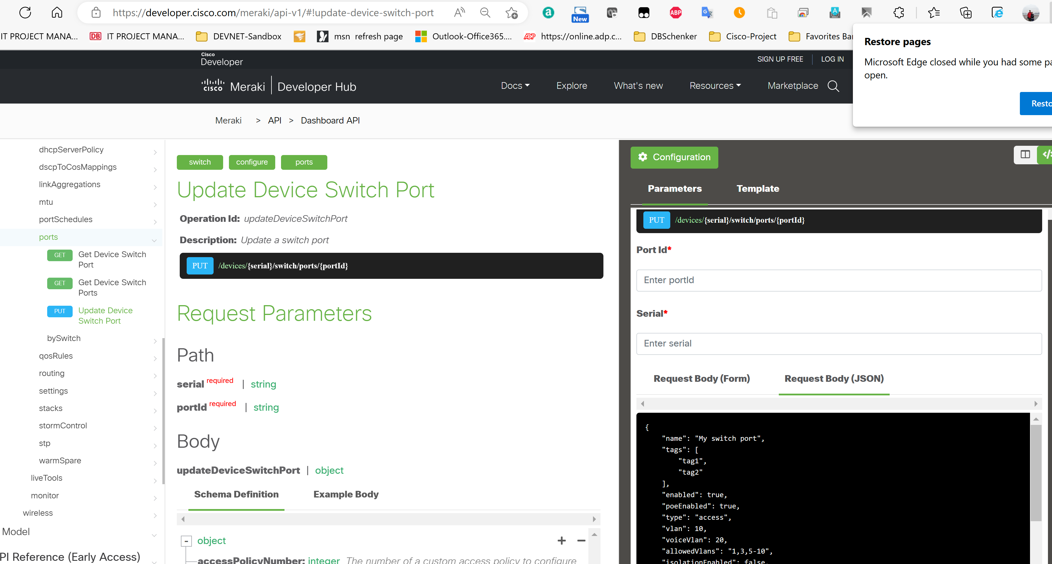
Task: Toggle the split-view layout icon
Action: (1025, 154)
